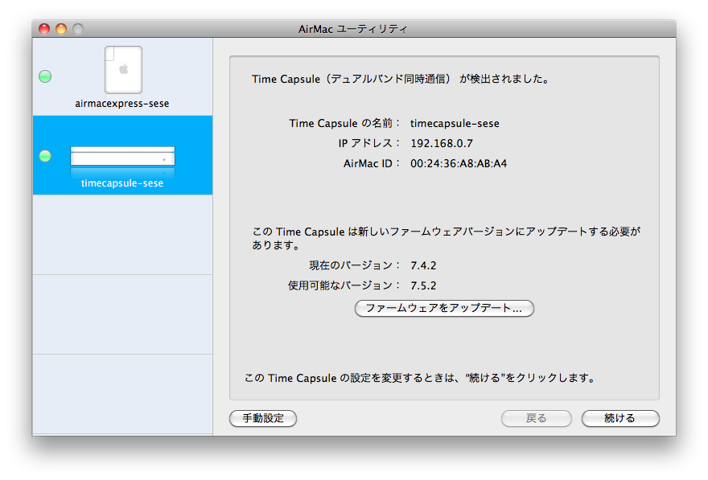Viewport: 708px width, 480px height.
Task: Close the AirMac utility window
Action: coord(44,29)
